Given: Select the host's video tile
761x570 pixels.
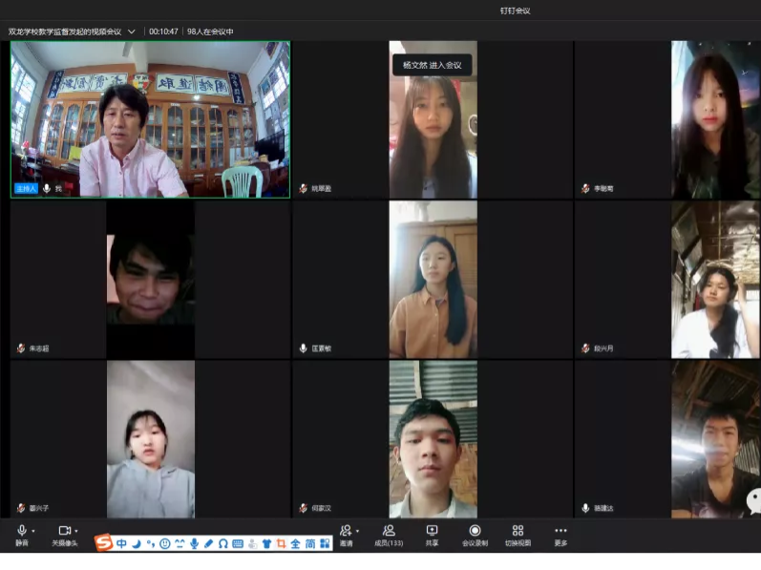Looking at the screenshot, I should tap(150, 119).
